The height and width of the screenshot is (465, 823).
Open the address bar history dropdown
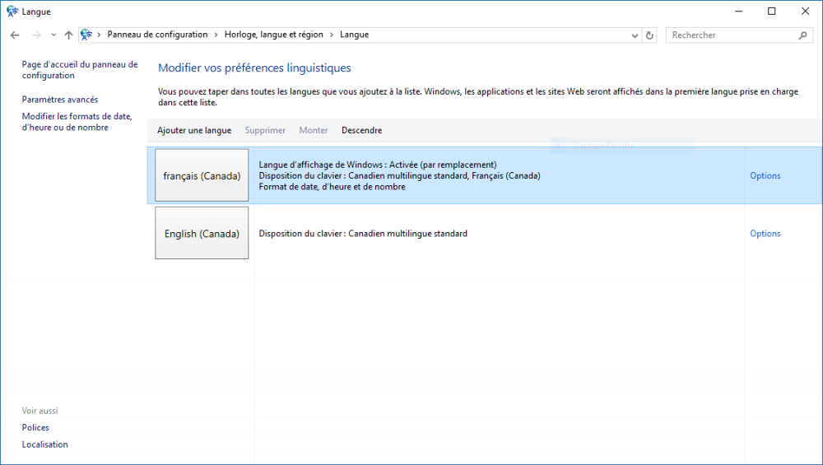point(635,35)
